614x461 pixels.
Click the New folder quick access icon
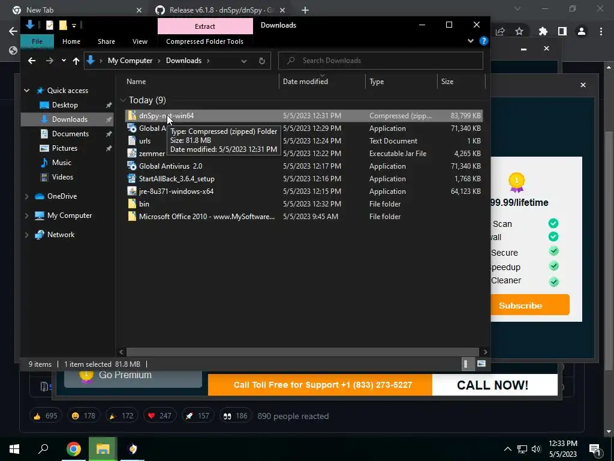(x=62, y=25)
